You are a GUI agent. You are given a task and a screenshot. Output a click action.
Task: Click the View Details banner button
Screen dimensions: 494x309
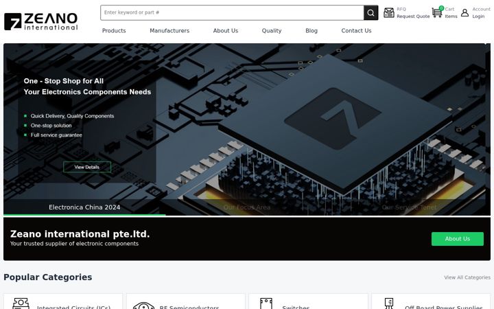tap(87, 167)
